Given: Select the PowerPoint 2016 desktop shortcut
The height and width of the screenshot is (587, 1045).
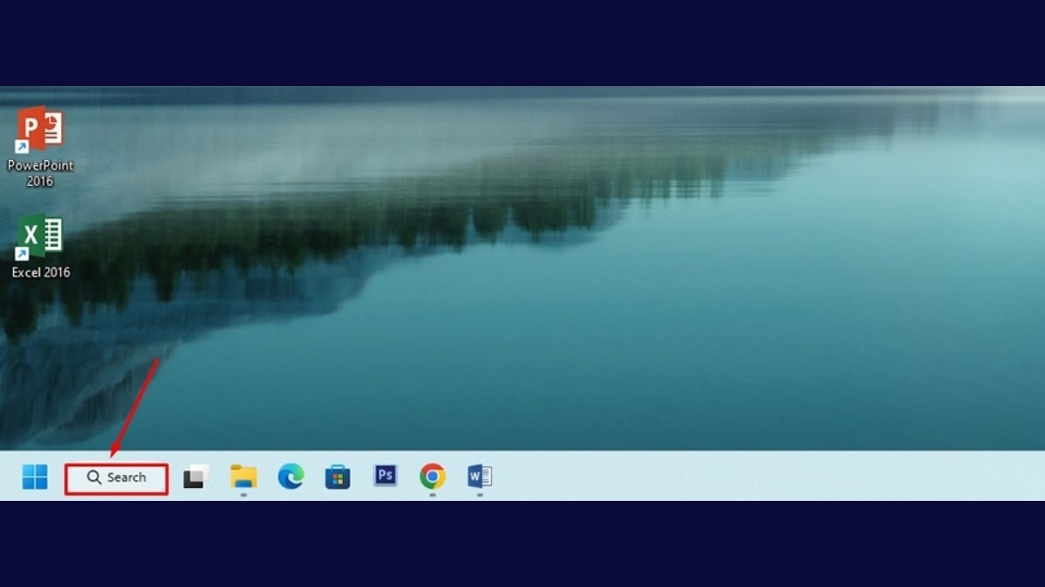Looking at the screenshot, I should (41, 131).
